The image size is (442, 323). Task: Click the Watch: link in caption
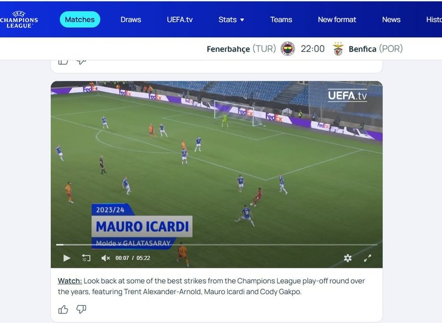70,281
